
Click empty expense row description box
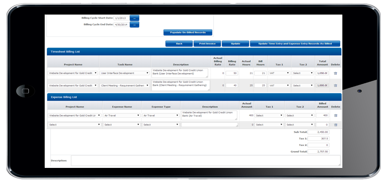(x=210, y=125)
